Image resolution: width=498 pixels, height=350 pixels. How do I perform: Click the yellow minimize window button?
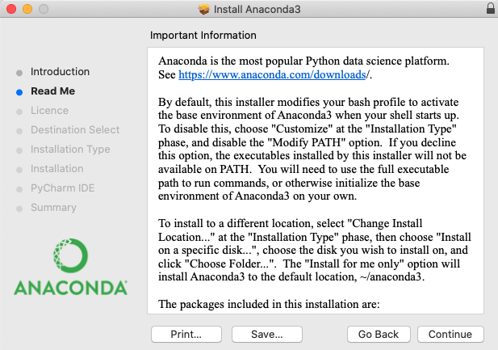tap(27, 9)
